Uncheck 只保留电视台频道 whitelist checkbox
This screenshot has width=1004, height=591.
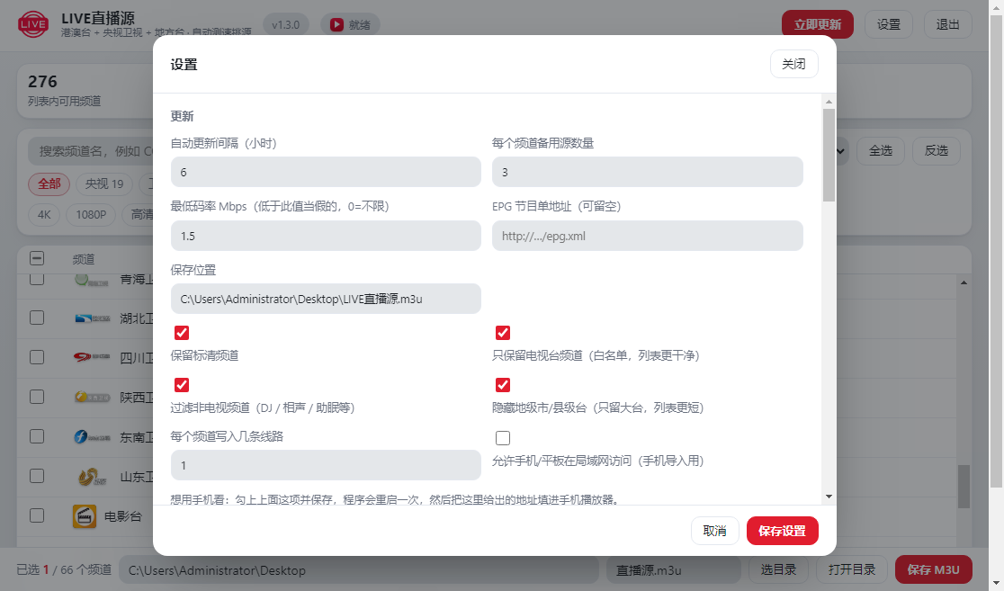pos(503,332)
